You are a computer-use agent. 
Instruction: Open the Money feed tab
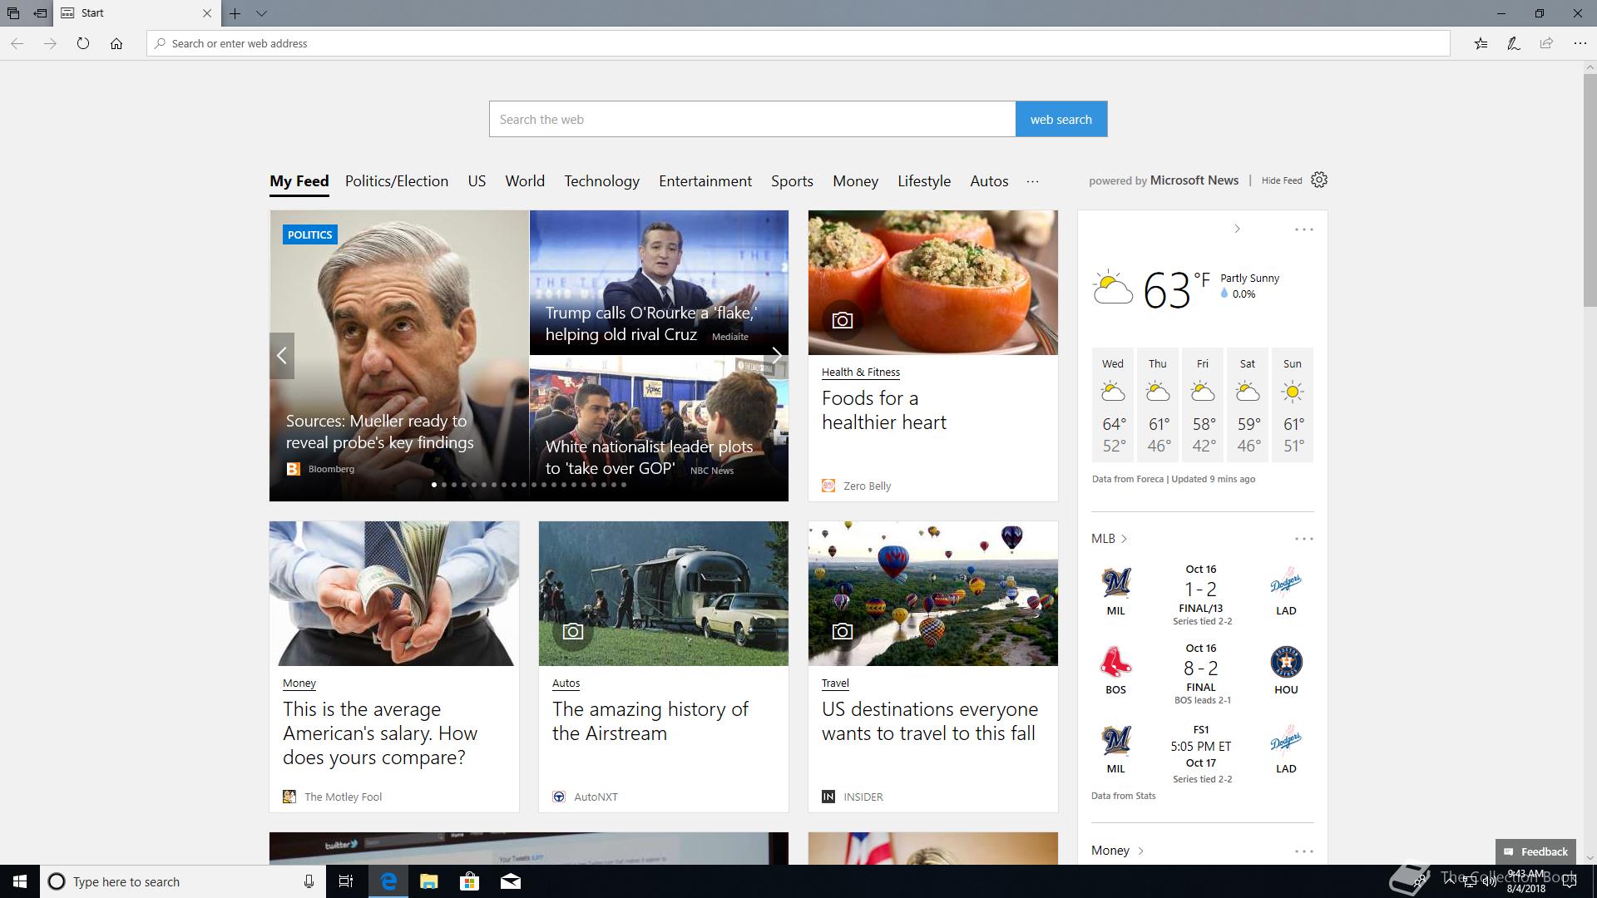(x=855, y=181)
